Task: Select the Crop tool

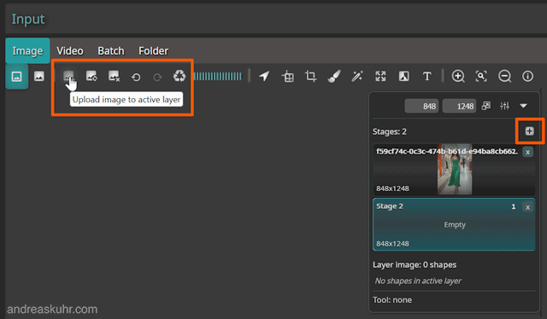Action: tap(311, 76)
